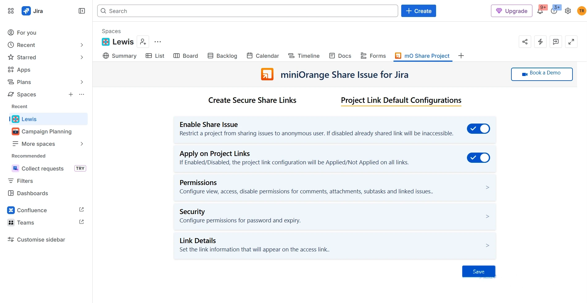Viewport: 587px width, 303px height.
Task: Click the share icon in header
Action: 525,42
